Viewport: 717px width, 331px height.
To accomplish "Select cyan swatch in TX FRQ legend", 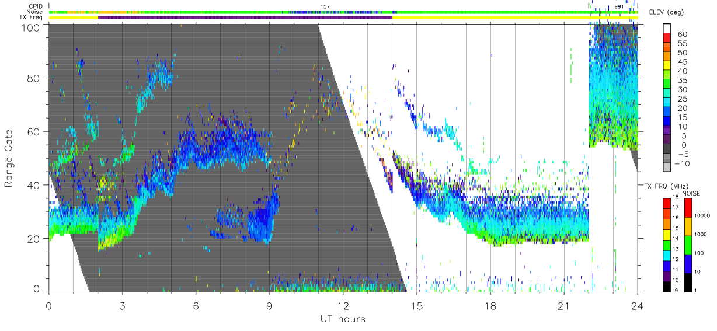I will pyautogui.click(x=667, y=255).
